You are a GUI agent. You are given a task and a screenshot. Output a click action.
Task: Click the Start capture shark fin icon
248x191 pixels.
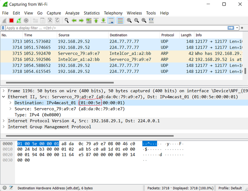pyautogui.click(x=4, y=21)
